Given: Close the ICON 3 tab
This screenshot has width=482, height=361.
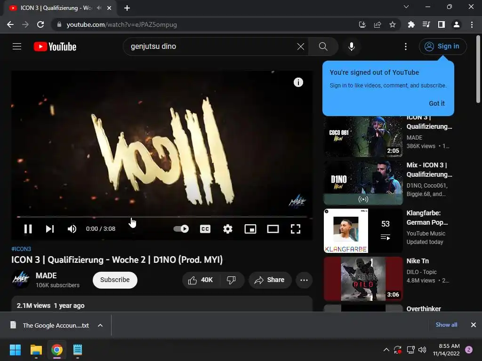Looking at the screenshot, I should (x=109, y=8).
